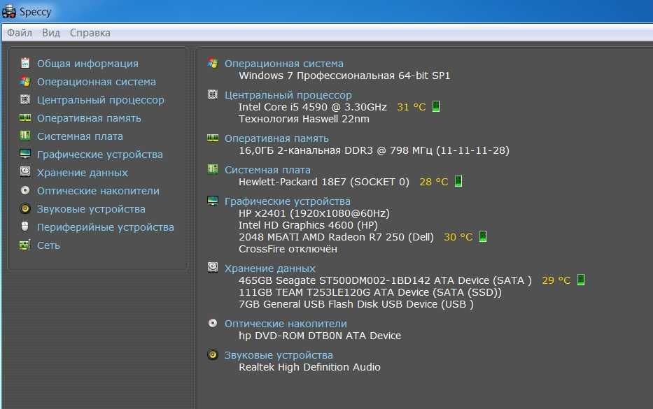Click the Seagate drive temperature indicator icon
653x409 pixels.
(x=581, y=280)
